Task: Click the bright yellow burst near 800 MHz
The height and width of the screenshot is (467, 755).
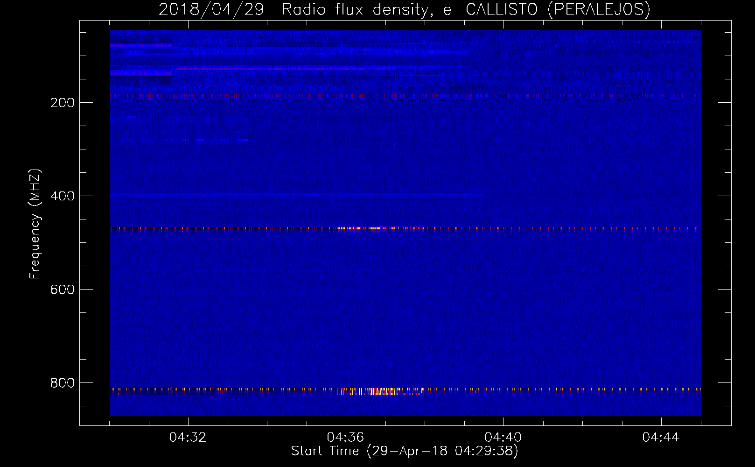Action: pos(379,391)
